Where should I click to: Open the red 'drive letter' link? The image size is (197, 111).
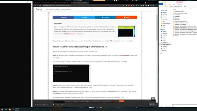click(x=126, y=55)
